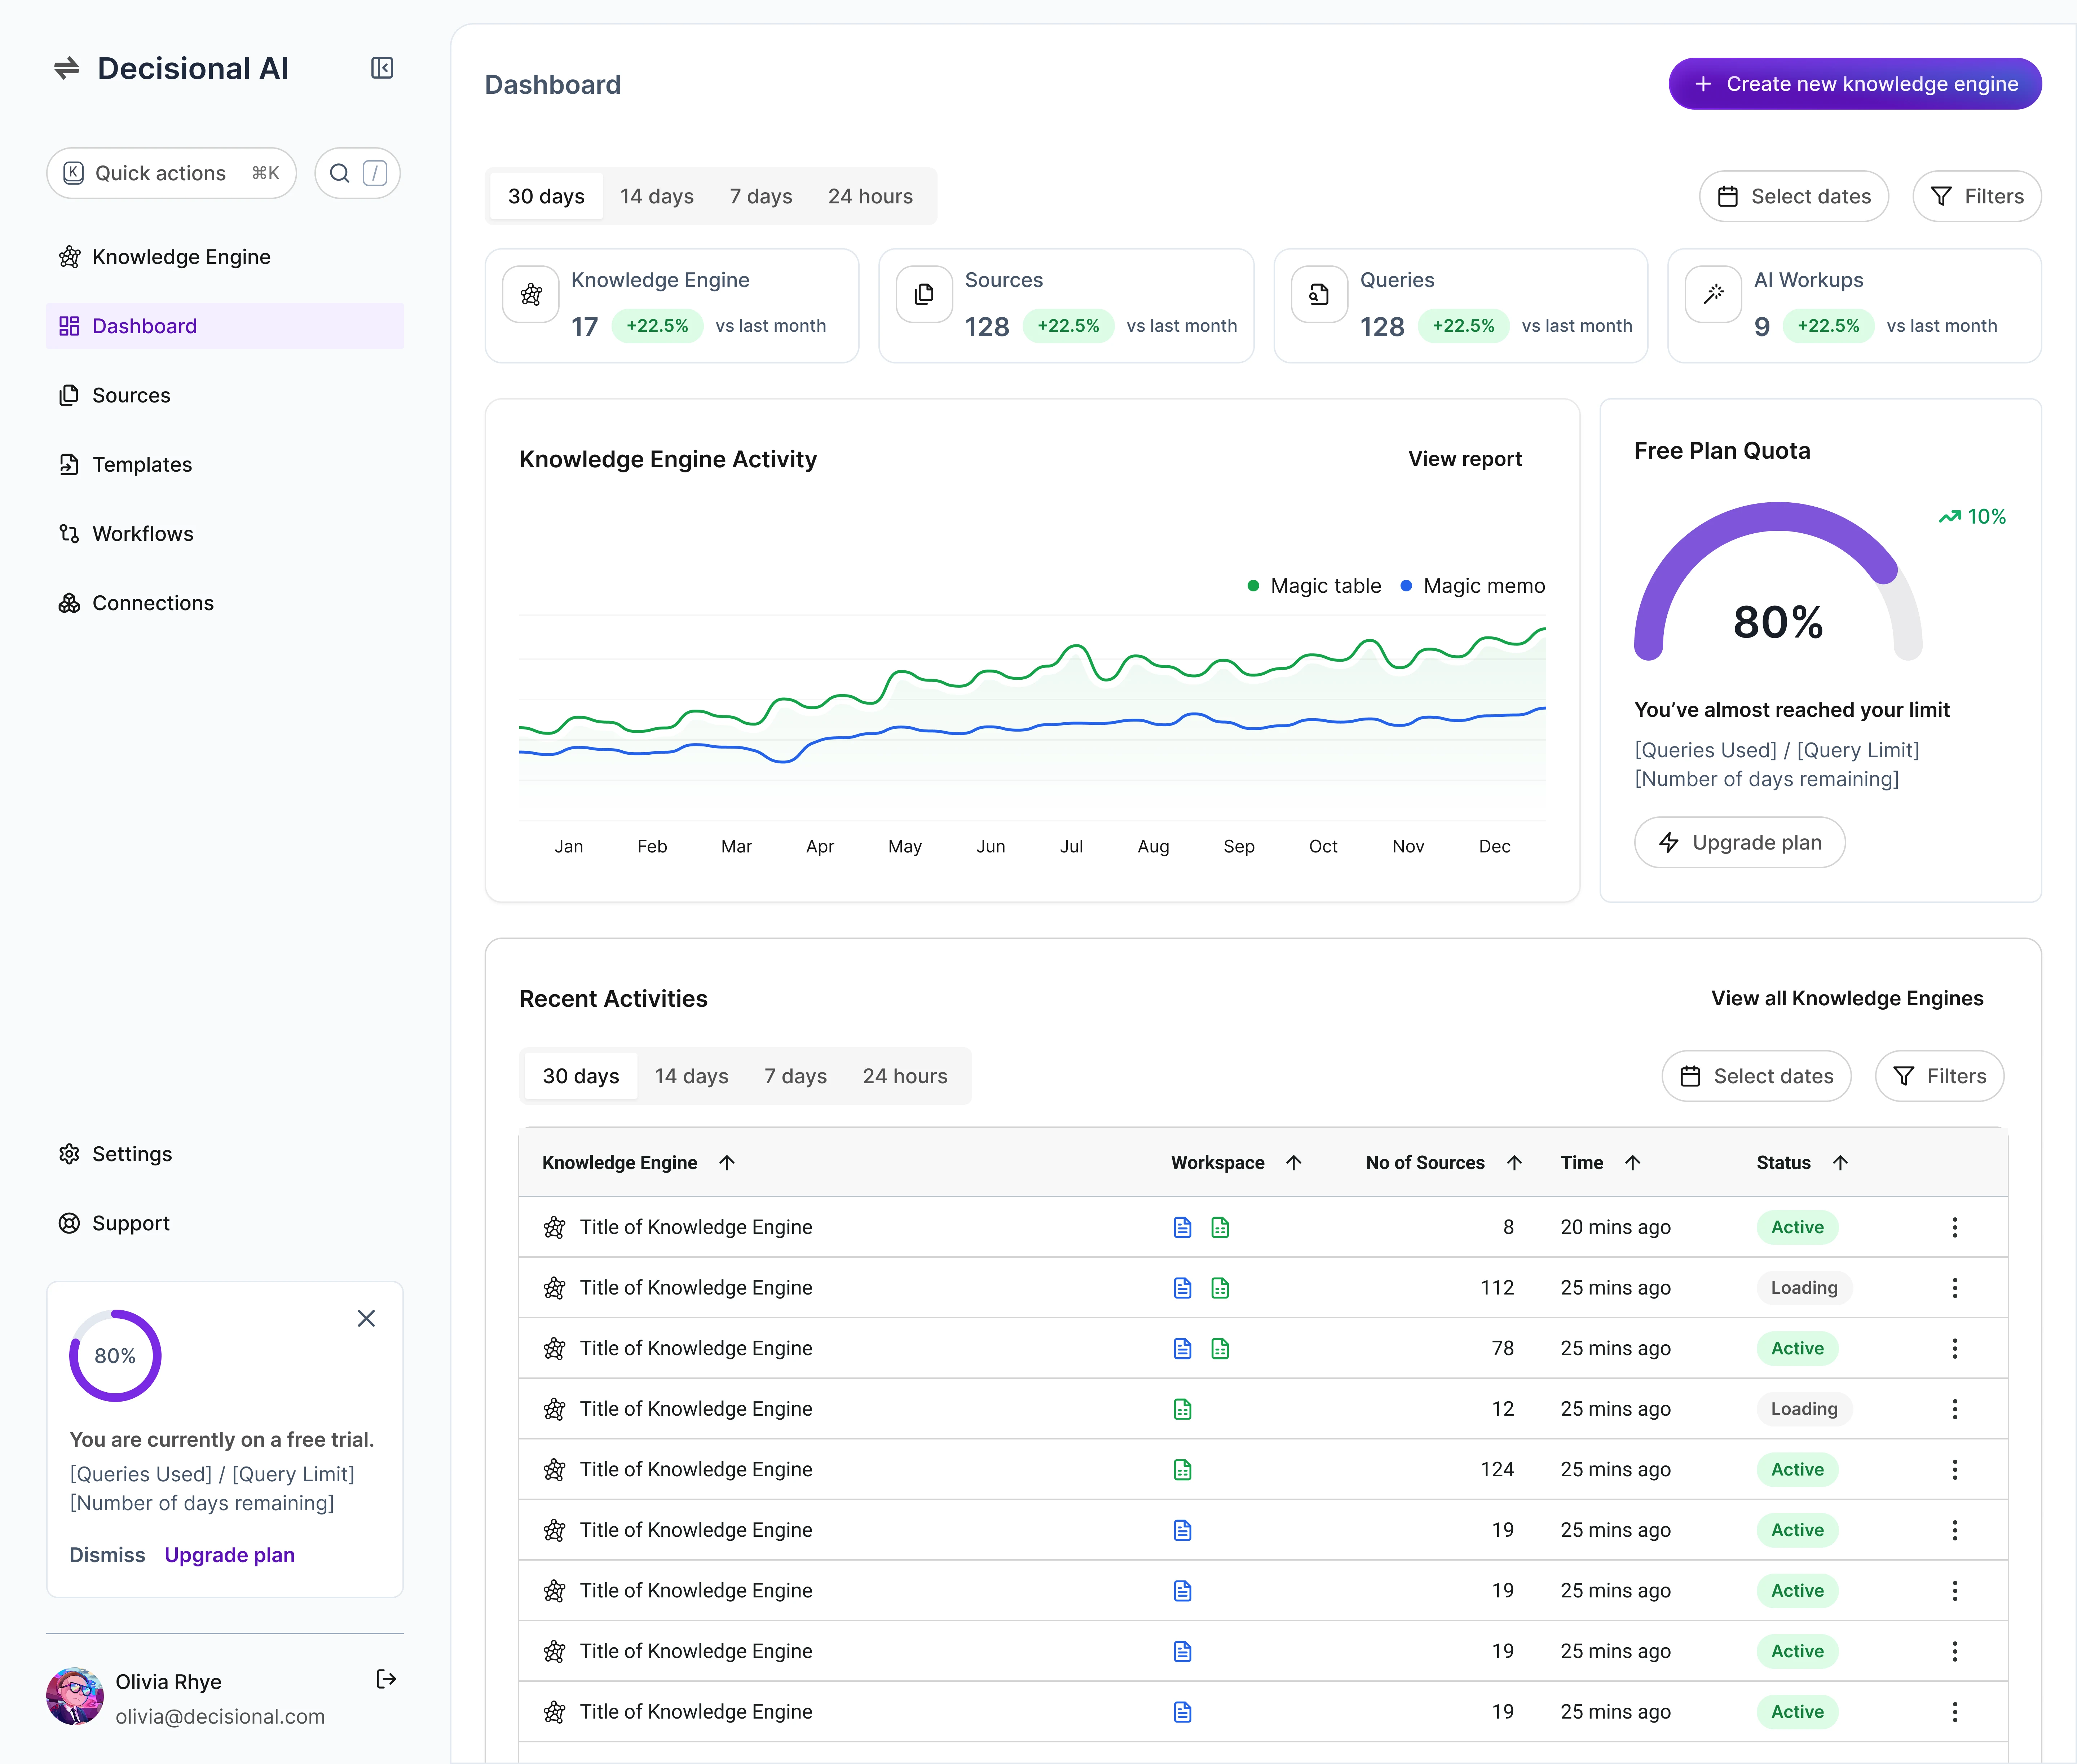This screenshot has height=1764, width=2077.
Task: Click blue Magic memo icon in second row
Action: point(1182,1288)
